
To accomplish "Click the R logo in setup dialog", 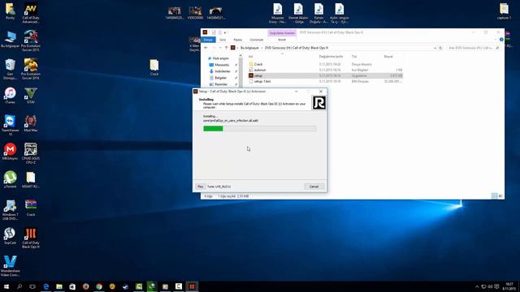I will [x=319, y=103].
